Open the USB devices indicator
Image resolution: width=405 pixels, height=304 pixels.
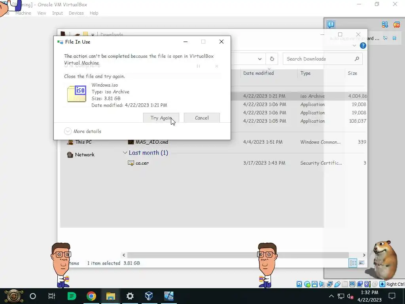pyautogui.click(x=337, y=284)
